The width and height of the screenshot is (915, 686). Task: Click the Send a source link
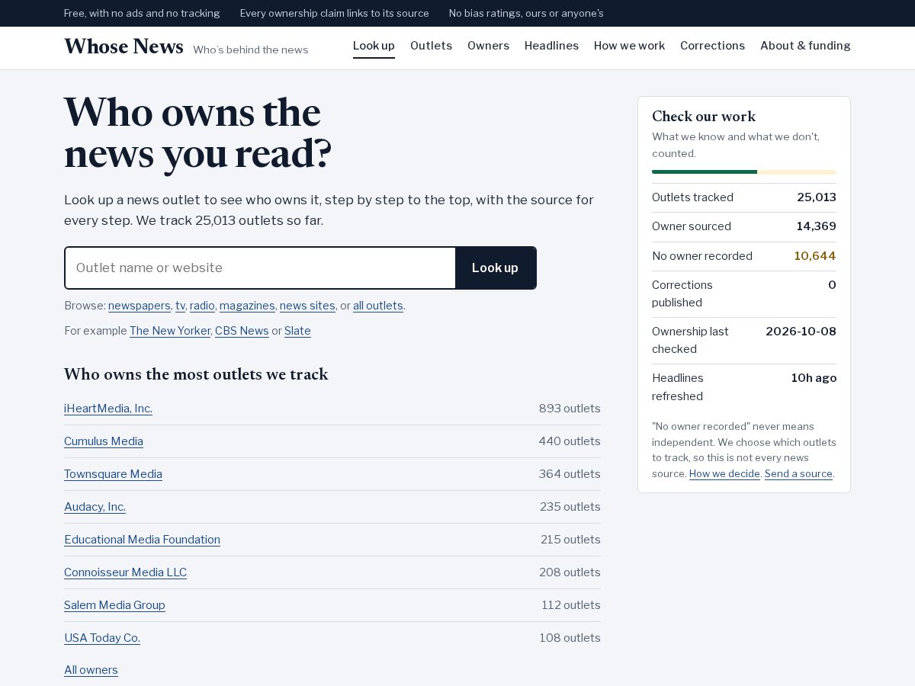(x=798, y=474)
